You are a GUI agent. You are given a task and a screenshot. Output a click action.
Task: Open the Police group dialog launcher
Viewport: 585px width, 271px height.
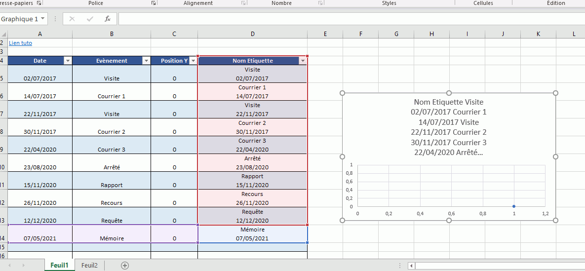(154, 3)
